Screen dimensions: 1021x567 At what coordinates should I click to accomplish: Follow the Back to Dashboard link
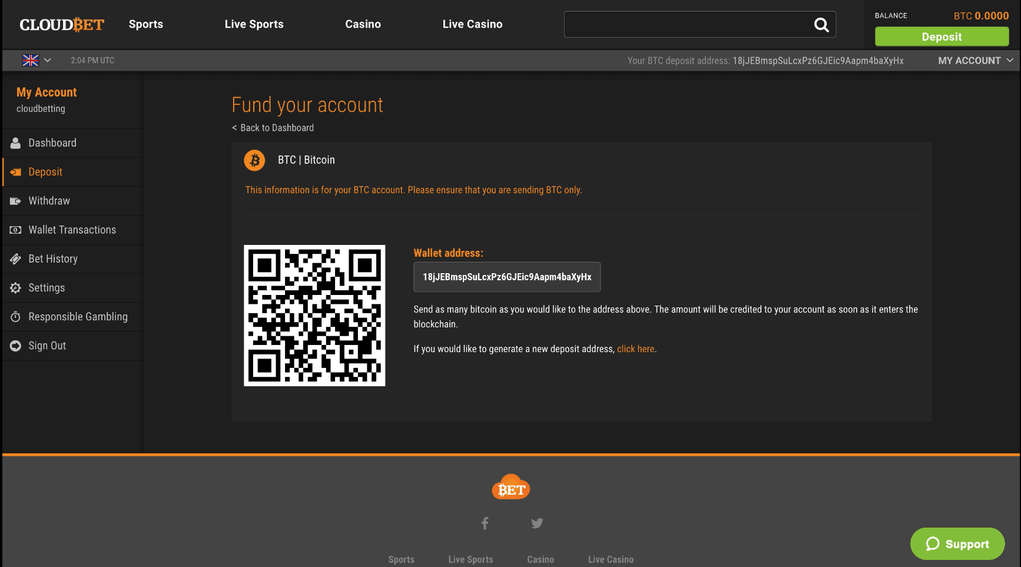click(x=273, y=128)
